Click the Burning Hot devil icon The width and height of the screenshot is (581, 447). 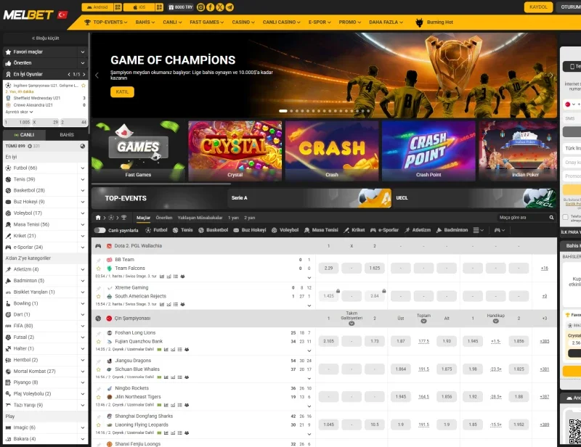coord(419,22)
